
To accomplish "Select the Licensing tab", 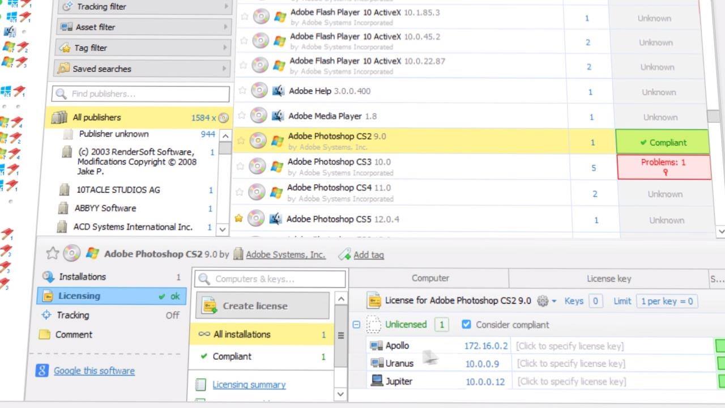I will coord(111,296).
